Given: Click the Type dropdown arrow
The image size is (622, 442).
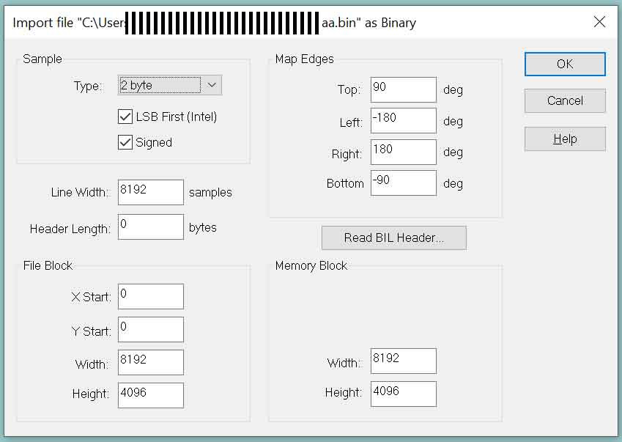Looking at the screenshot, I should [212, 85].
